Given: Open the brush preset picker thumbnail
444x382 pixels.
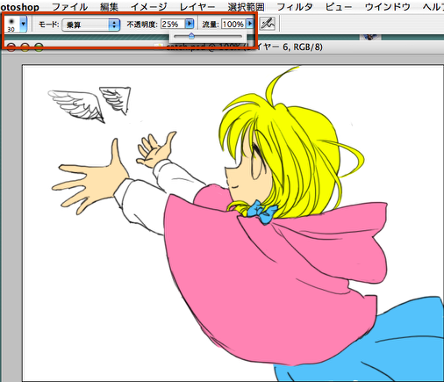Looking at the screenshot, I should (x=11, y=25).
